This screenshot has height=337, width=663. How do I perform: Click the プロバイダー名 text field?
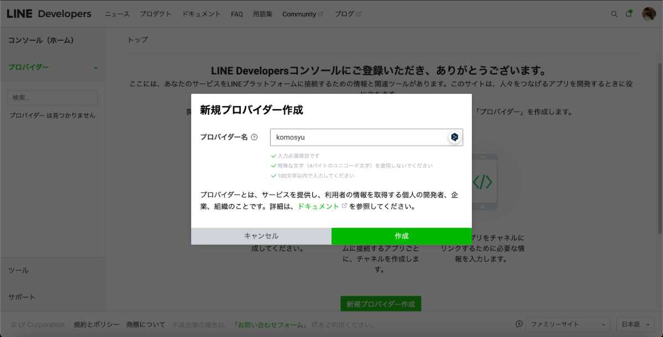click(366, 137)
